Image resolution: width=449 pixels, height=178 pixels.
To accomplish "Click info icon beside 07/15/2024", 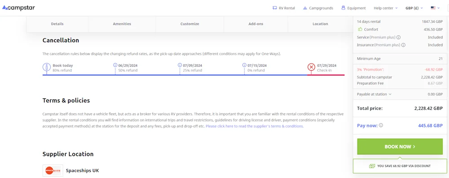I will point(244,65).
